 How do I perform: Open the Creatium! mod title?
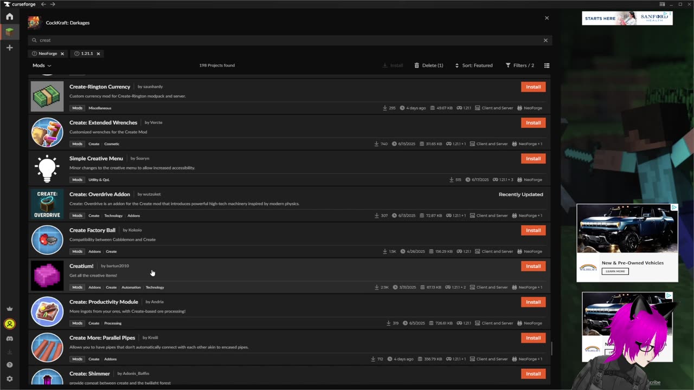(81, 266)
